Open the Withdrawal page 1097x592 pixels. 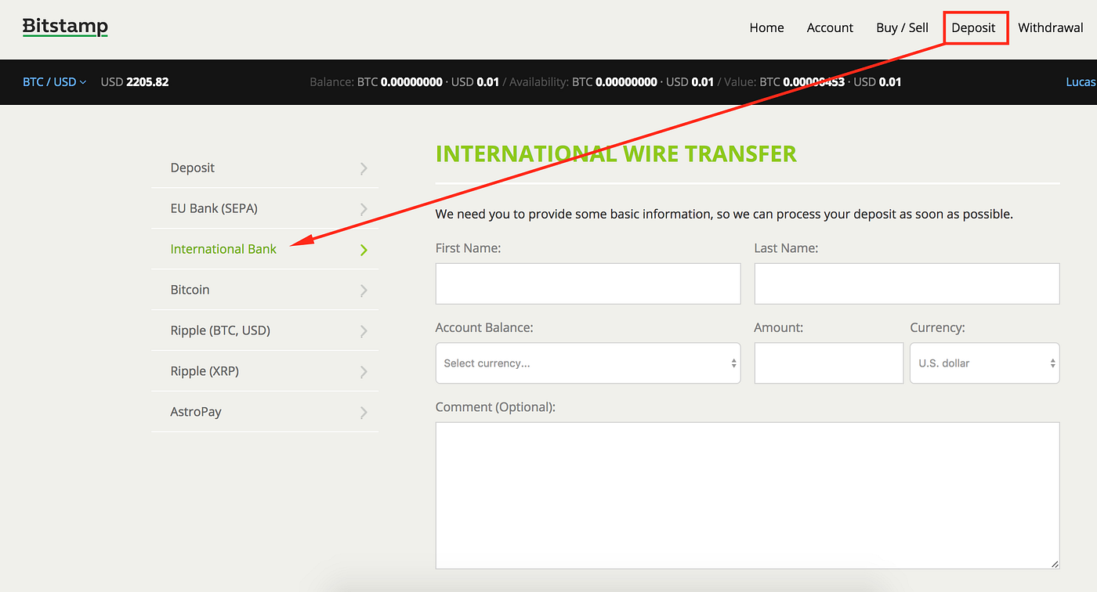coord(1051,27)
